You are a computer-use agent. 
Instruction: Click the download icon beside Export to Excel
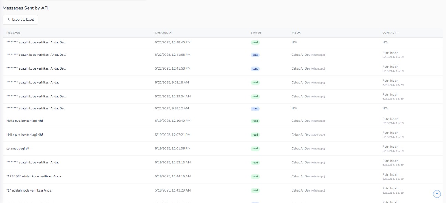tap(9, 20)
